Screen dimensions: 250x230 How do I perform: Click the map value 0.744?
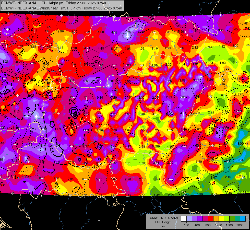click(209, 47)
